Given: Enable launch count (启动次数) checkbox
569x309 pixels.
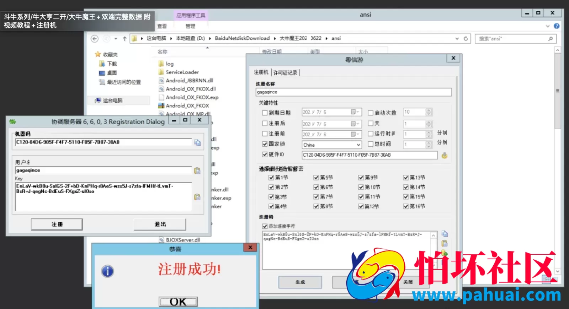Looking at the screenshot, I should (371, 113).
